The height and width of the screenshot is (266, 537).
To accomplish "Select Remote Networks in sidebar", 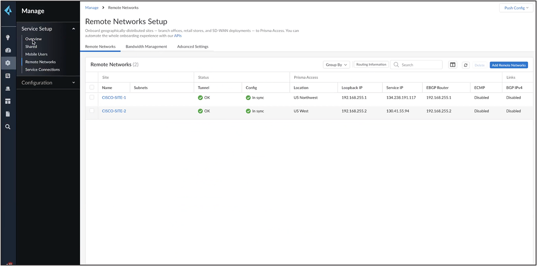I will pyautogui.click(x=40, y=62).
